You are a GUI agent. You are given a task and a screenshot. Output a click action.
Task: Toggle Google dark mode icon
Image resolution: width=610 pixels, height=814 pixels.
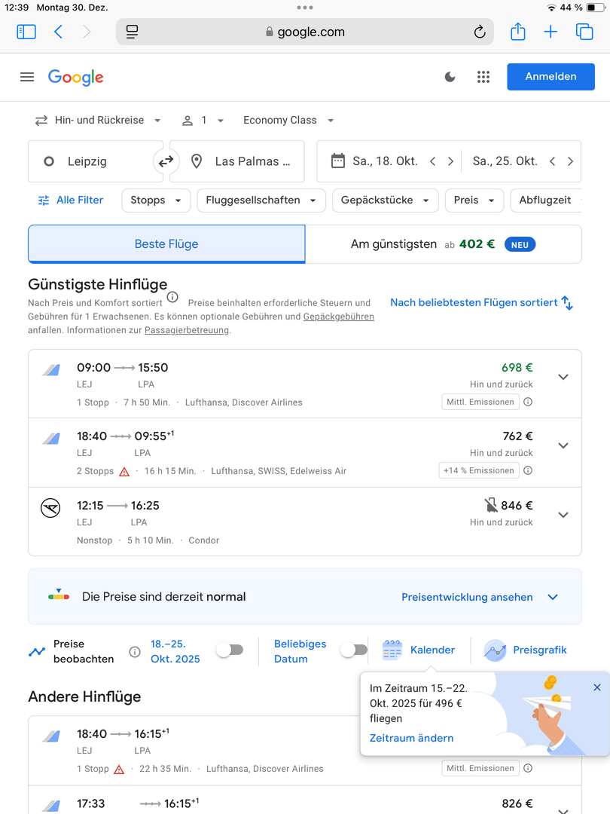click(x=450, y=77)
